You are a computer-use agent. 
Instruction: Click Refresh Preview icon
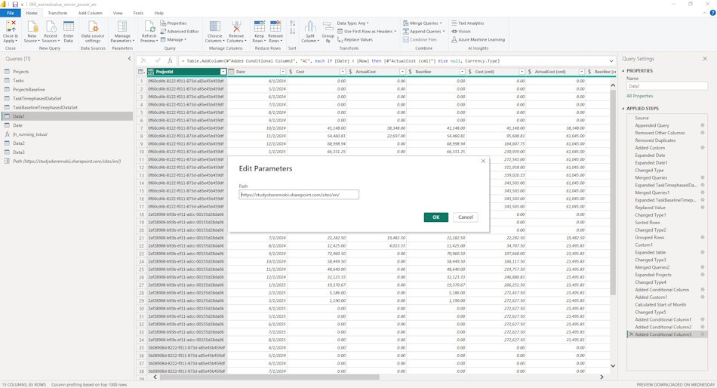coord(149,26)
